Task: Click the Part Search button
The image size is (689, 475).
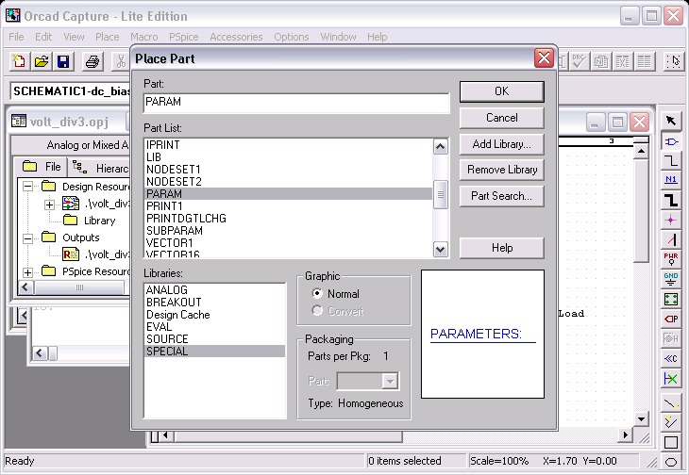Action: [x=502, y=196]
